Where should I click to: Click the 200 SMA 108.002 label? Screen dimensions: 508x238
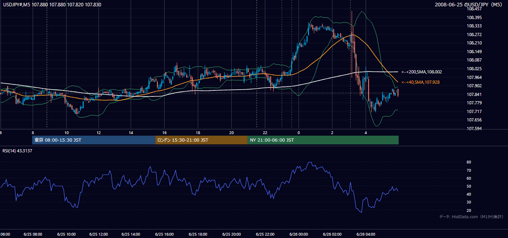tap(422, 72)
